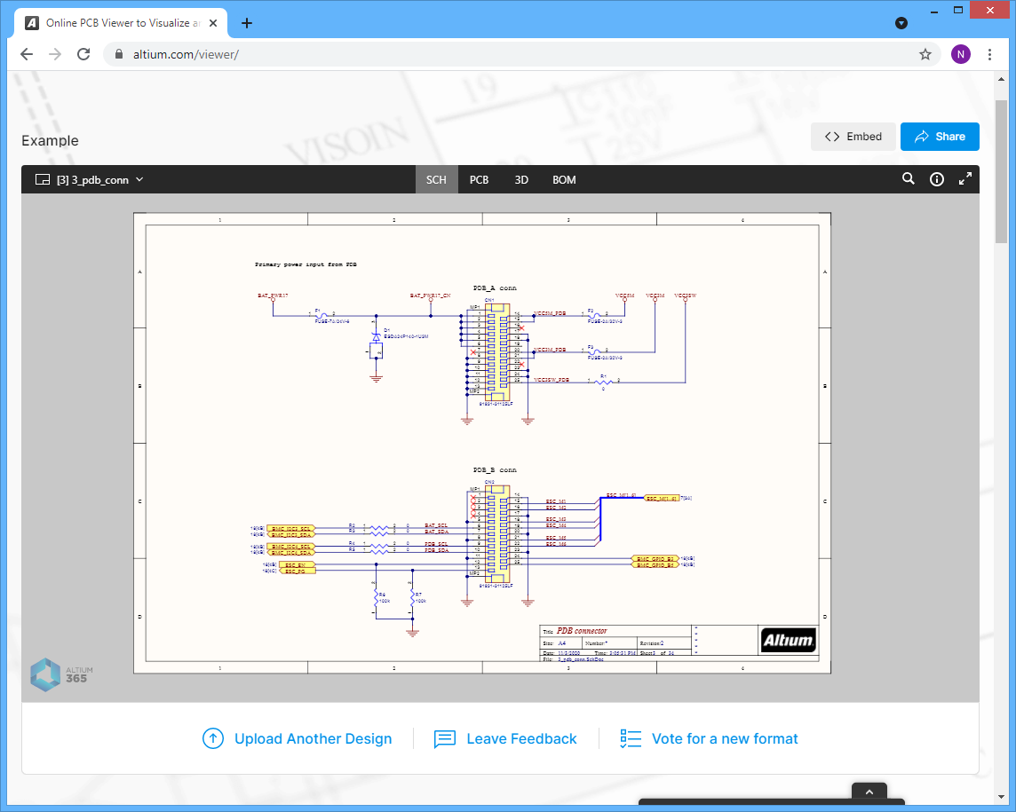Screen dimensions: 1016x812
Task: Click the search magnifier icon in viewer toolbar
Action: pyautogui.click(x=908, y=179)
